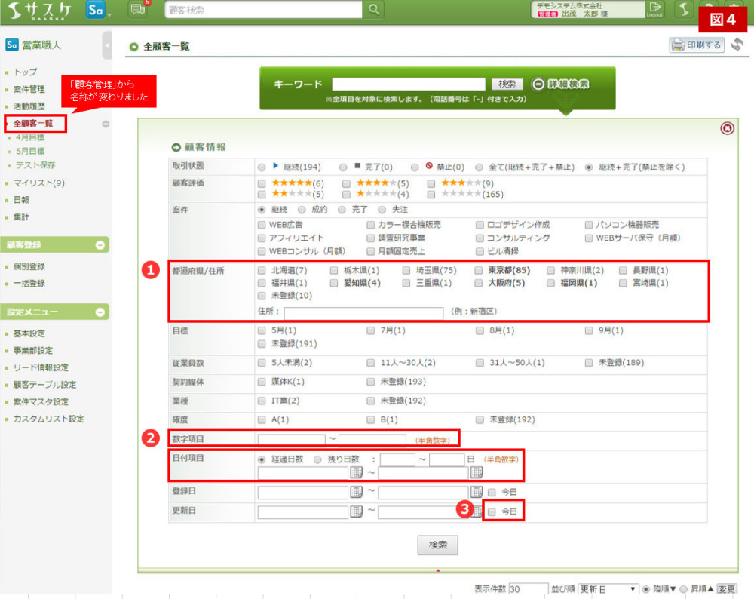Open the chat notifications icon
Image resolution: width=754 pixels, height=599 pixels.
pos(137,10)
